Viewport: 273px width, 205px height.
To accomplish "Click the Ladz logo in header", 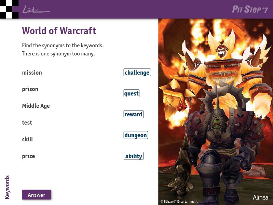I will coord(36,10).
